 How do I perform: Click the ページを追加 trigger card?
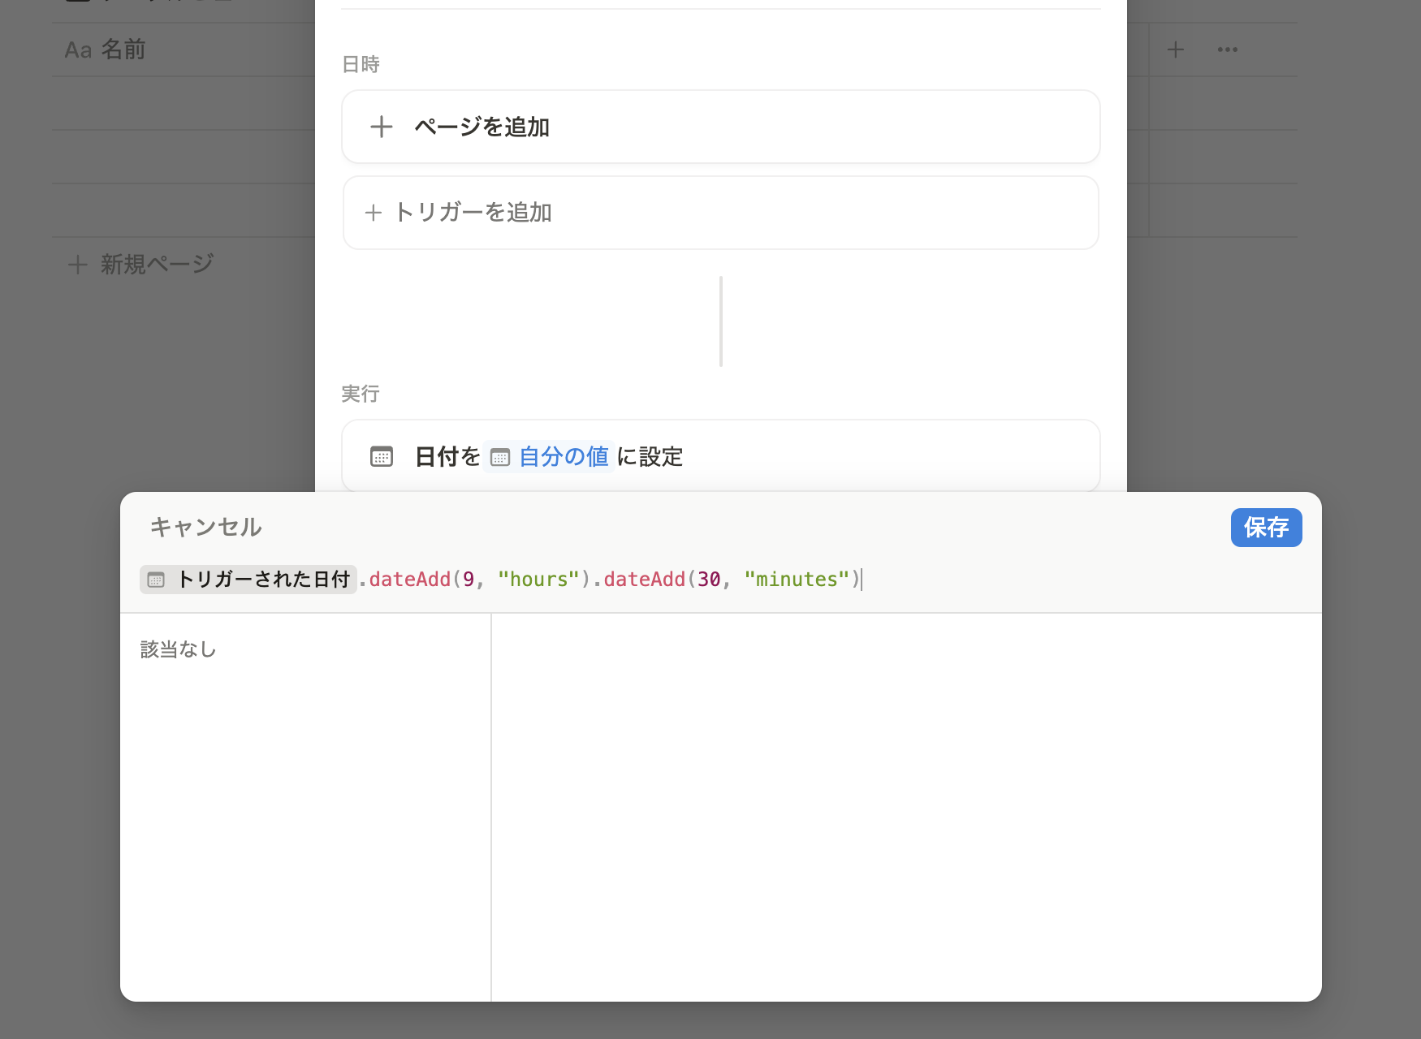point(721,127)
